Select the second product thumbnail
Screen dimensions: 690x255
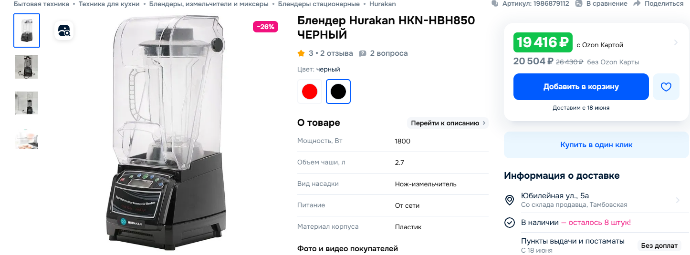coord(27,67)
